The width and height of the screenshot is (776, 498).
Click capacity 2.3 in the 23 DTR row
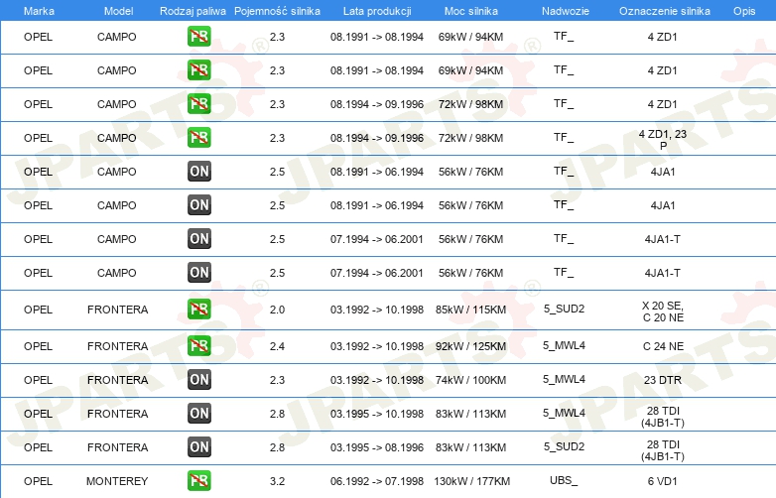pyautogui.click(x=277, y=380)
